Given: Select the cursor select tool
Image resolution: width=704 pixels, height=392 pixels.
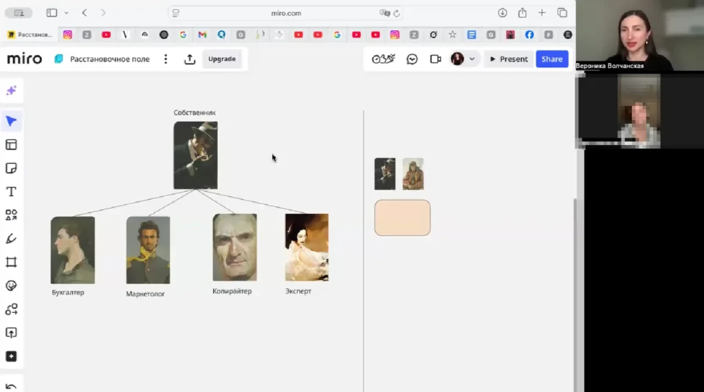Looking at the screenshot, I should [x=11, y=121].
